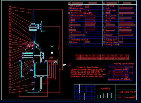Click O-ring entry below Seat sping
This screenshot has height=103, width=141.
[108, 20]
